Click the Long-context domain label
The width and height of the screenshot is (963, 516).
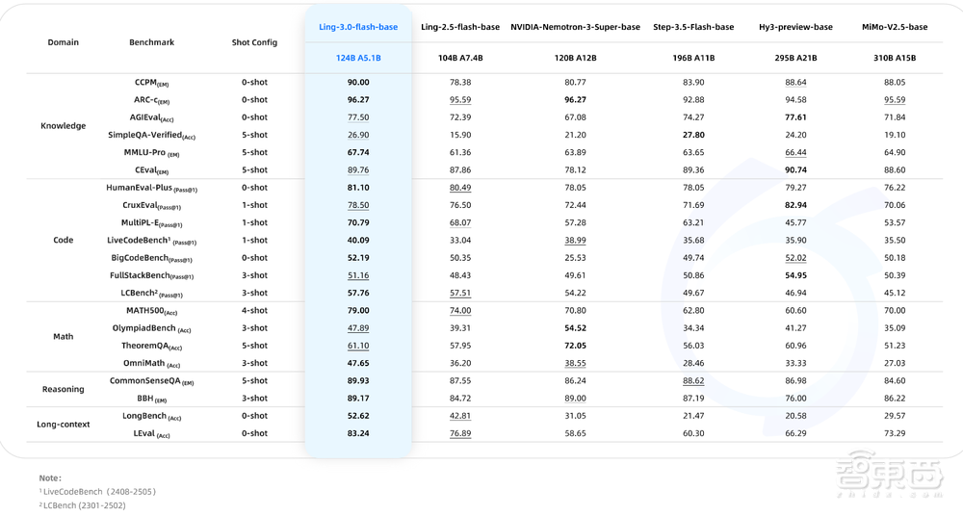tap(64, 425)
